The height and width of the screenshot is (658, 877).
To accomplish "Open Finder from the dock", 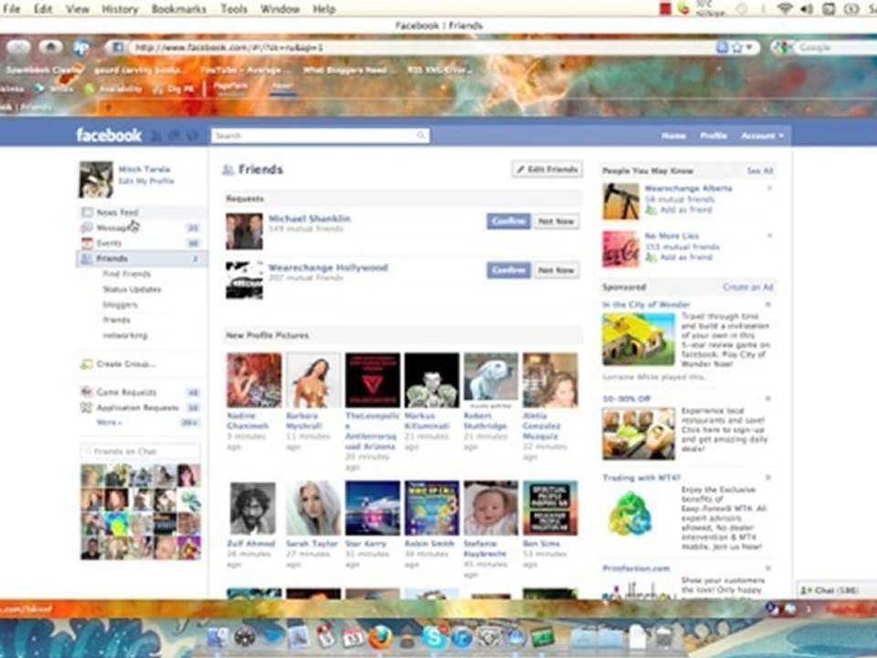I will click(217, 637).
